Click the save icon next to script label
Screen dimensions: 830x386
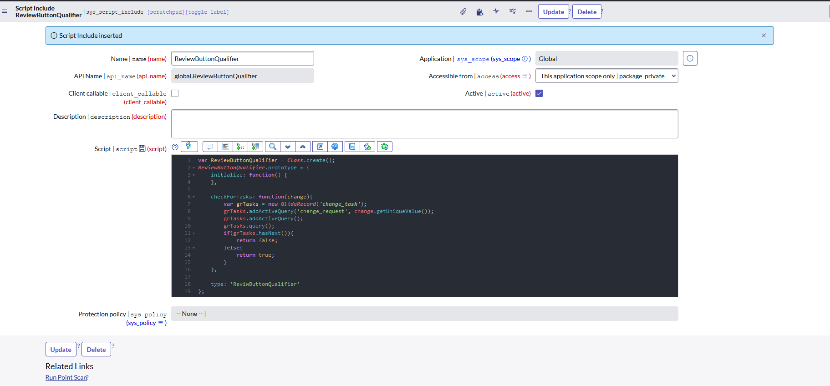pos(142,148)
